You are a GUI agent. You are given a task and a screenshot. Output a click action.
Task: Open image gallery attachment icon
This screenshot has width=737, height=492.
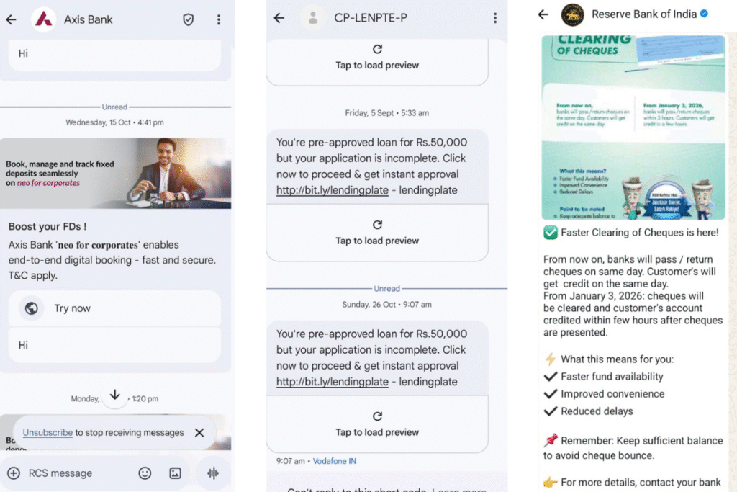click(176, 473)
